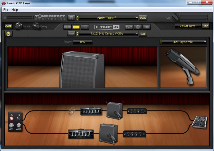Click the Thresh knob
Viewport: 214px width, 151px height.
[19, 26]
